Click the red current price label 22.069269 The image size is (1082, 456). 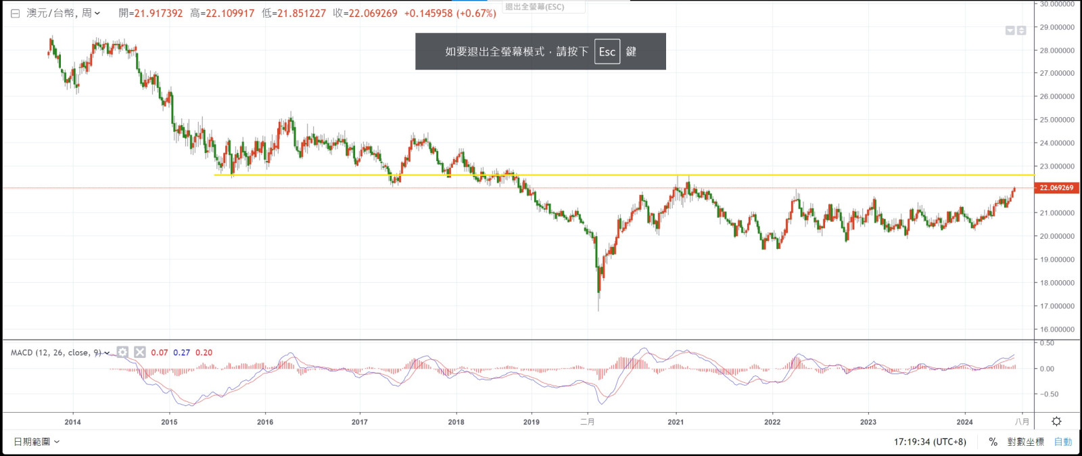pos(1056,188)
